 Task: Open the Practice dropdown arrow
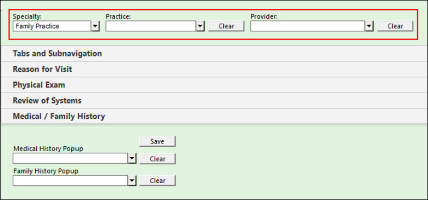point(200,26)
